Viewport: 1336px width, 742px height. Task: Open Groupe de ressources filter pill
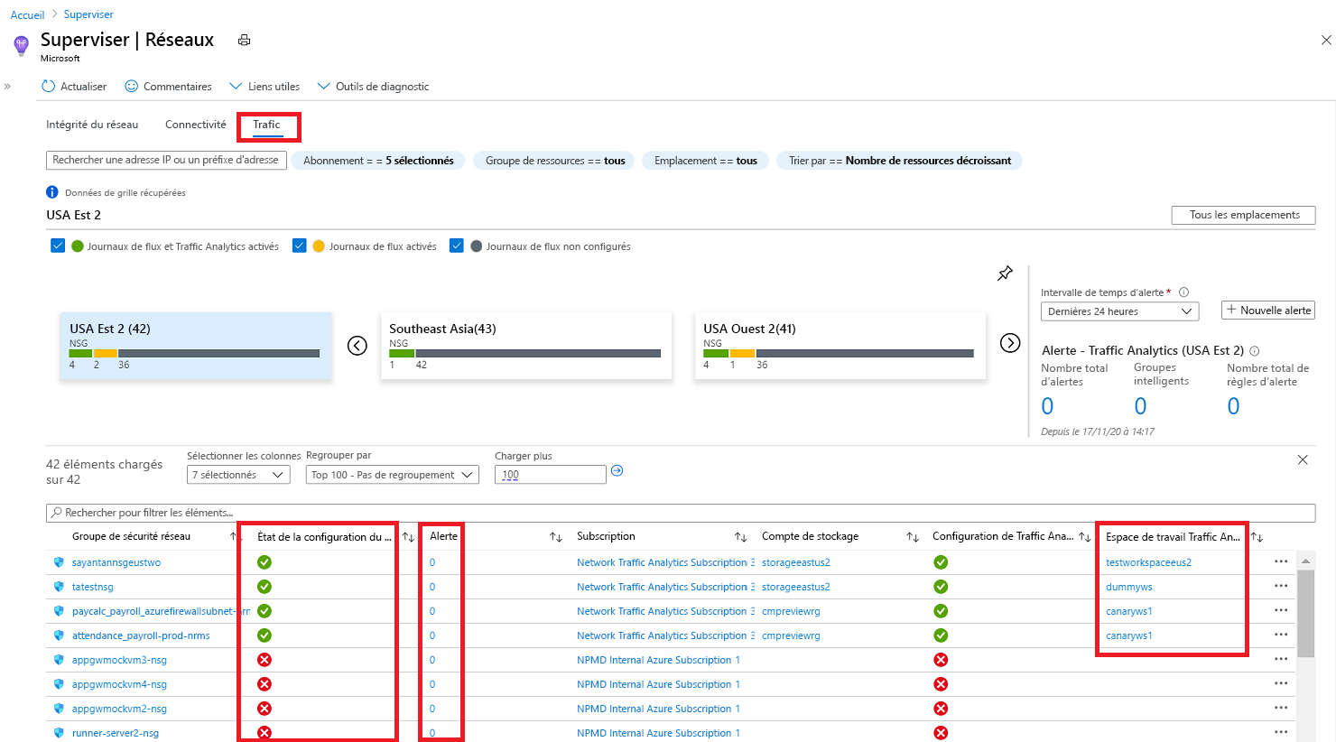[555, 161]
